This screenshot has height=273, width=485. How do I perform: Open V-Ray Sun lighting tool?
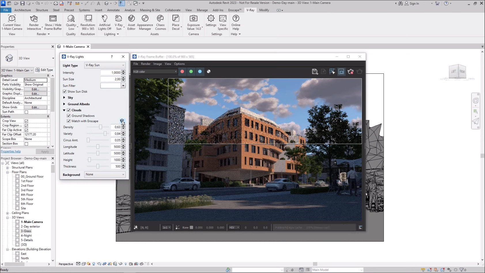click(x=119, y=22)
